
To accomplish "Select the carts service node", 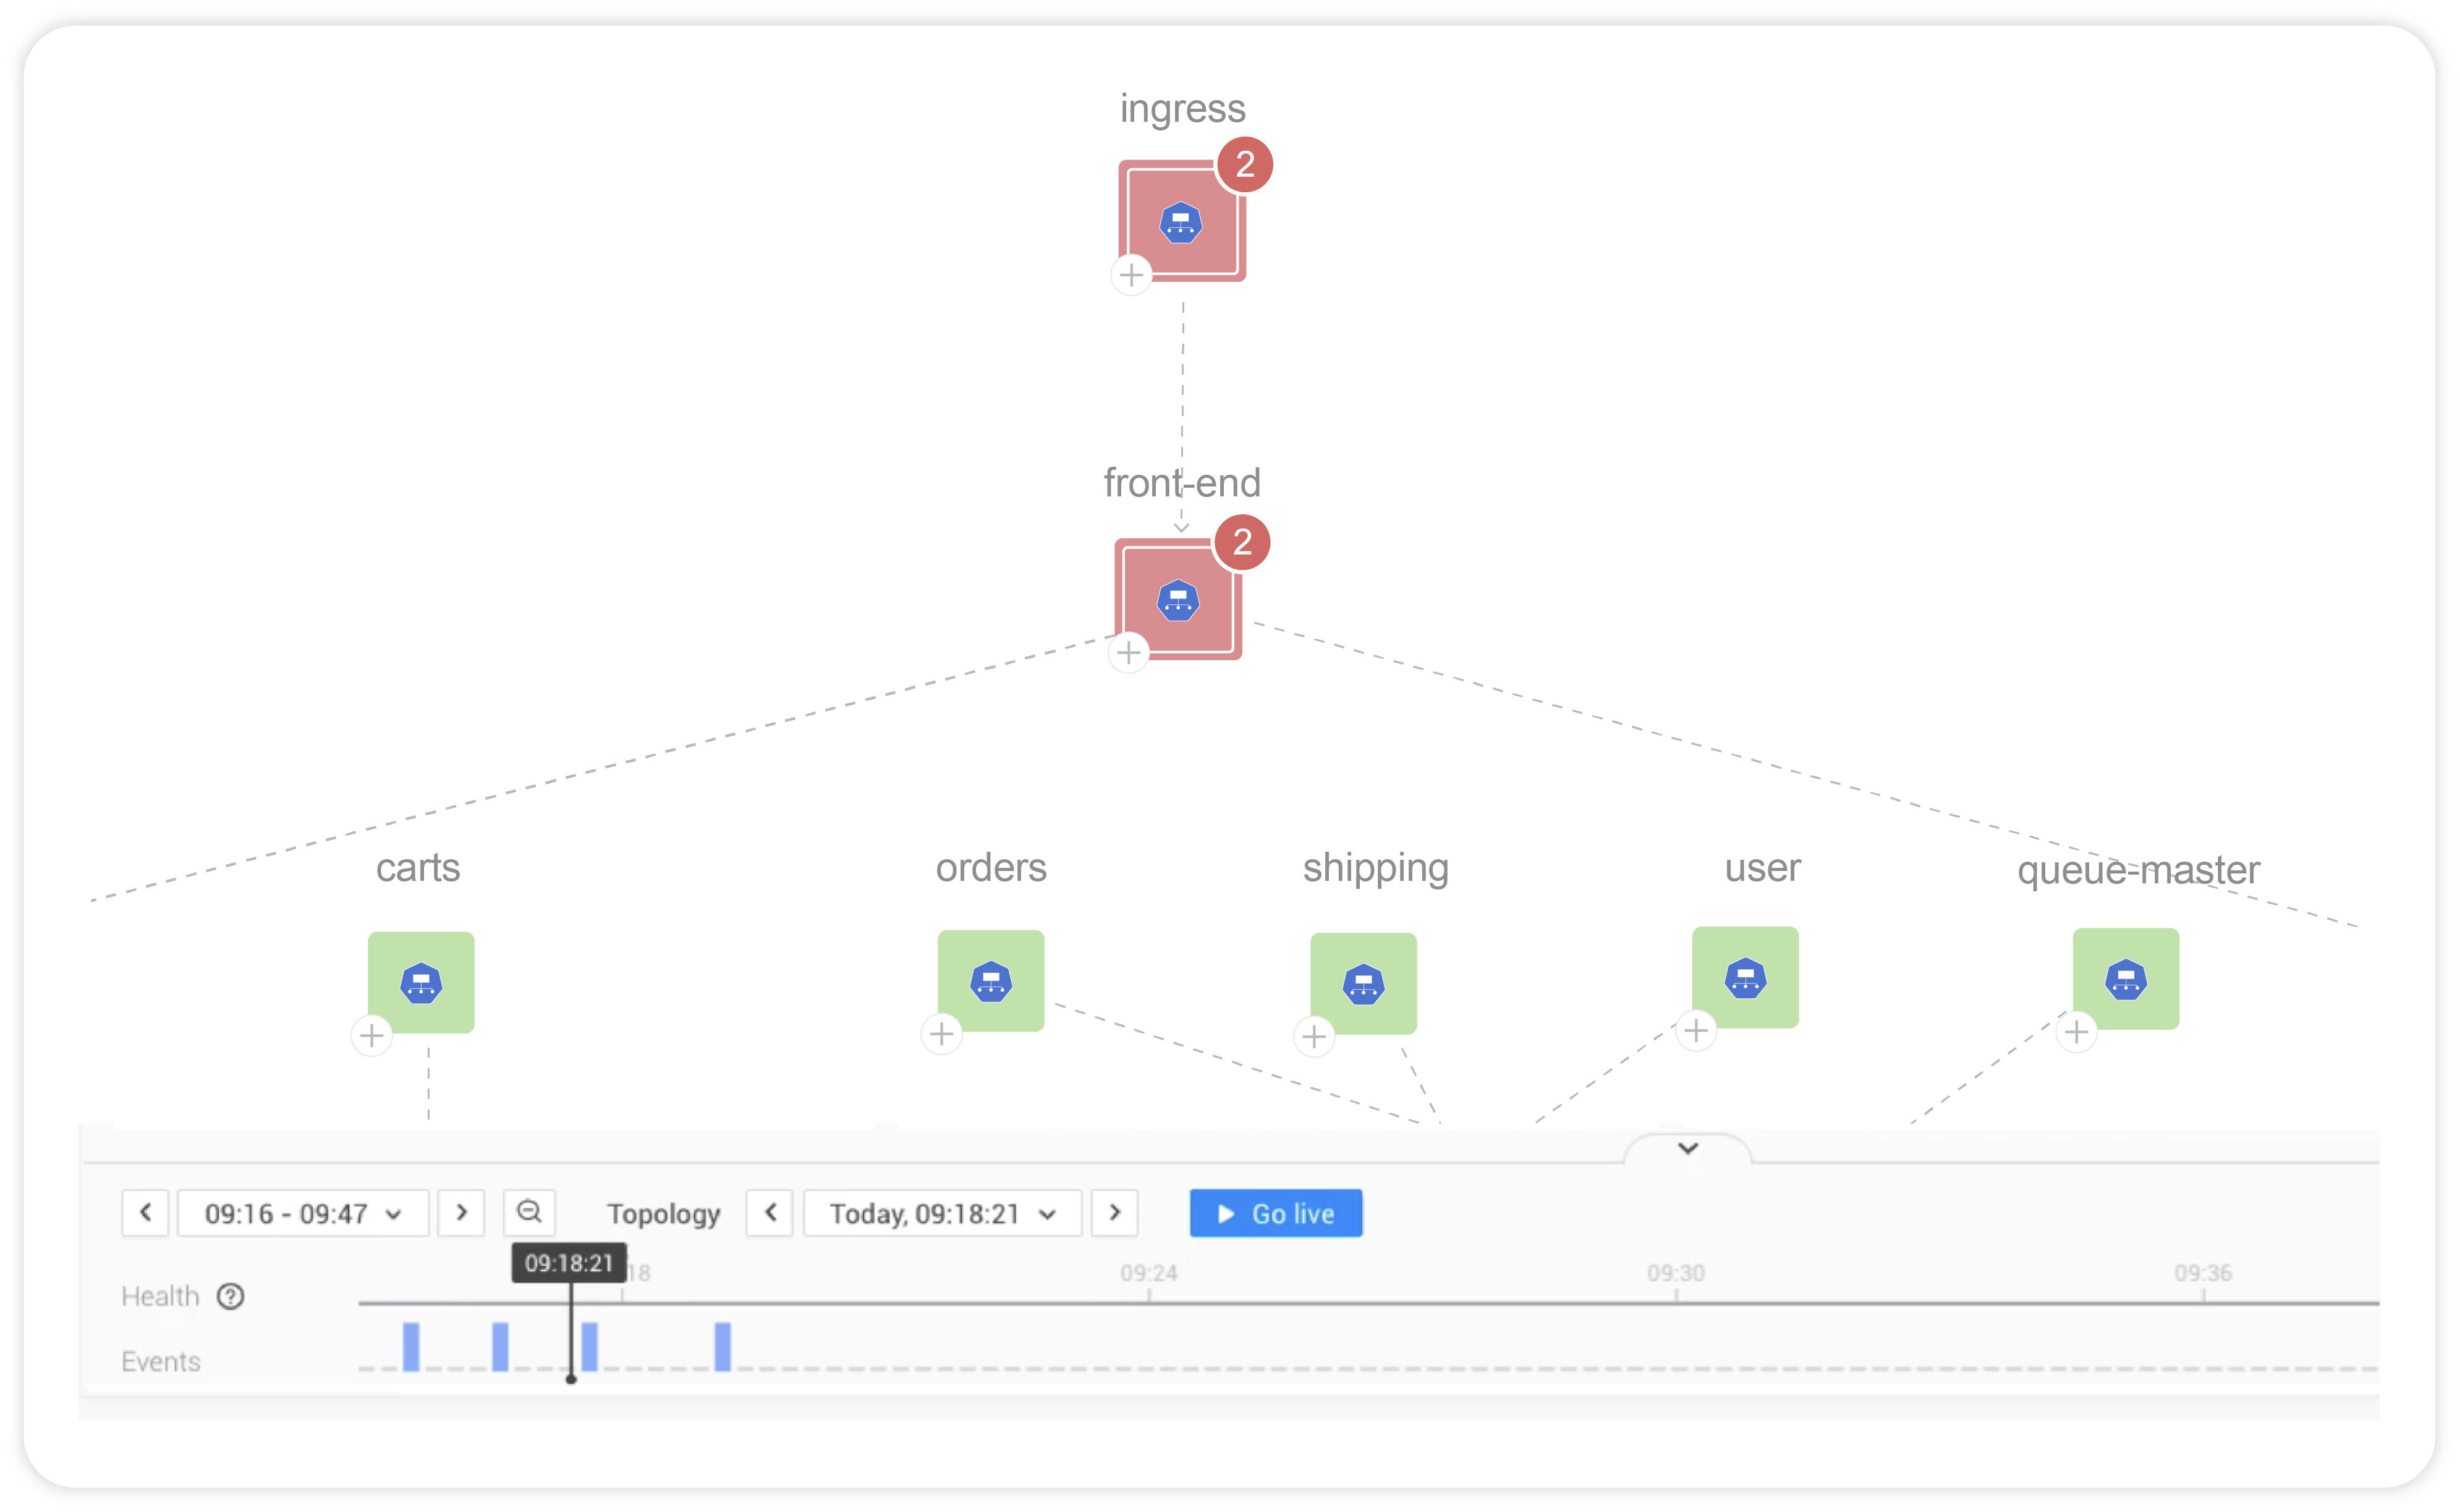I will [x=421, y=982].
